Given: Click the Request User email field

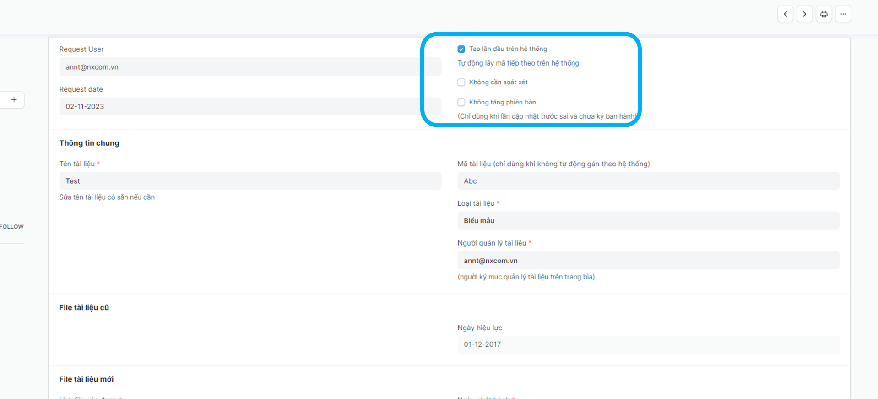Looking at the screenshot, I should (249, 67).
